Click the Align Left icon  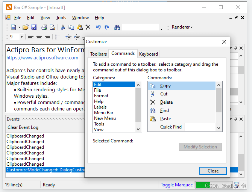pos(31,37)
